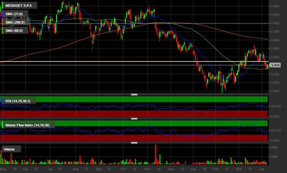Click the Dec label on the date axis
This screenshot has height=173, width=287.
(x=171, y=169)
